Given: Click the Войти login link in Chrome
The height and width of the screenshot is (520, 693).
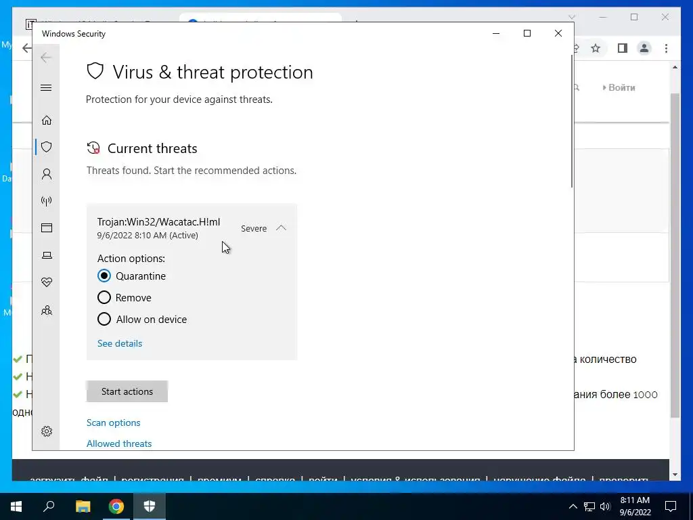Looking at the screenshot, I should (622, 87).
